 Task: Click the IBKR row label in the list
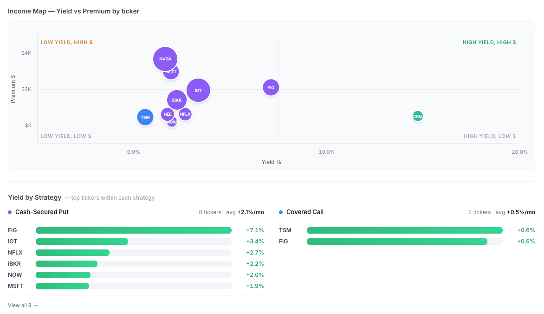[x=14, y=264]
